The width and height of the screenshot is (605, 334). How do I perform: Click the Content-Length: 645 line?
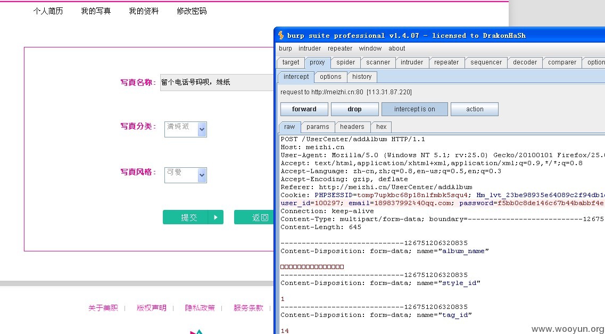pos(321,227)
